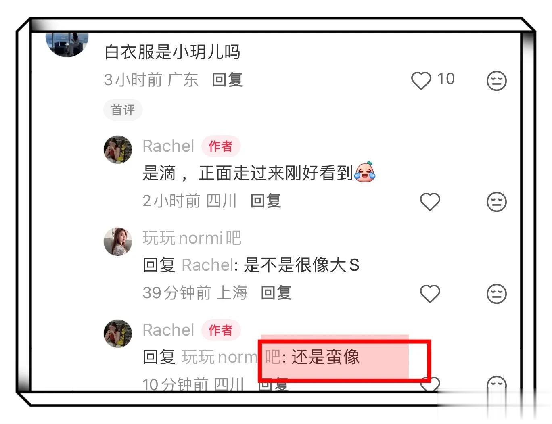The width and height of the screenshot is (552, 424).
Task: Reply to the 39分钟前 上海 comment
Action: coord(276,292)
